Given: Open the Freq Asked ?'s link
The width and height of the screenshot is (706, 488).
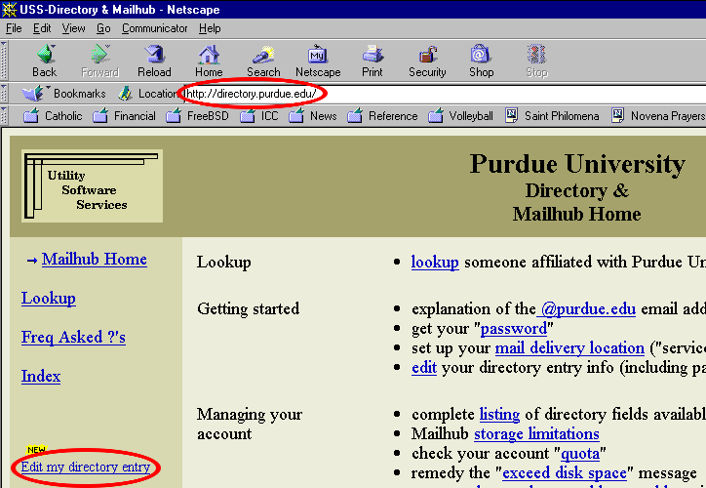Looking at the screenshot, I should tap(73, 337).
